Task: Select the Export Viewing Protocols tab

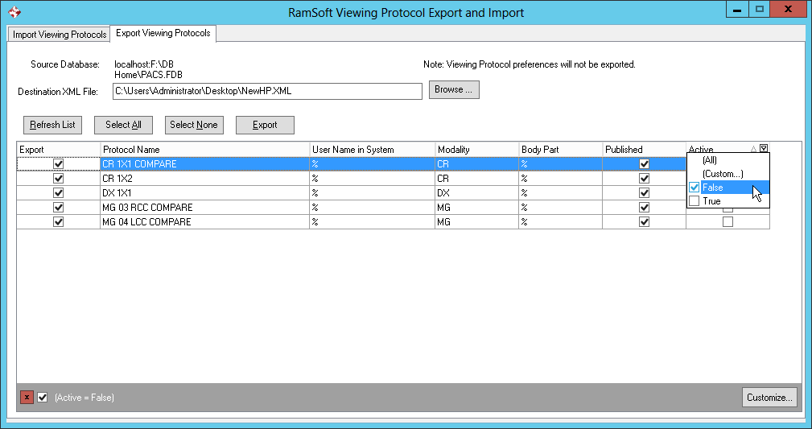Action: tap(163, 34)
